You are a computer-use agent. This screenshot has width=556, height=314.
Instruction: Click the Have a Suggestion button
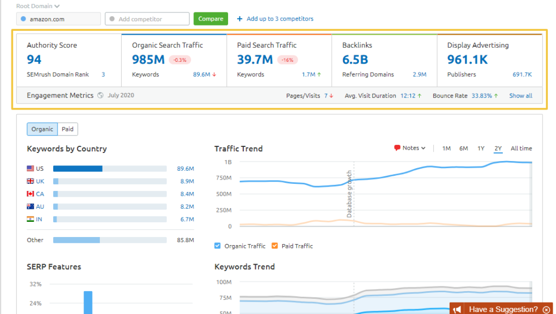(501, 309)
